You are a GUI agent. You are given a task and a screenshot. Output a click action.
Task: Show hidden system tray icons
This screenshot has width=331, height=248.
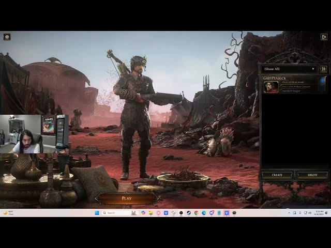[x=289, y=213]
